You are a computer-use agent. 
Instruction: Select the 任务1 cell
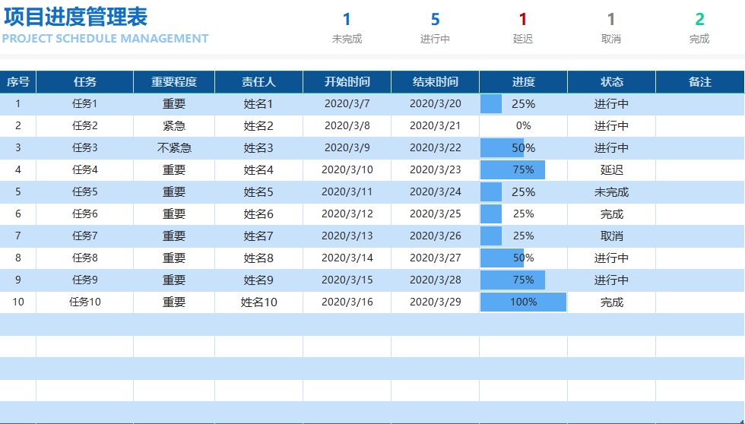point(85,104)
